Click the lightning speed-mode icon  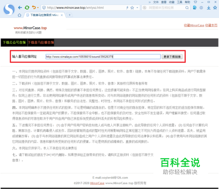click(127, 8)
